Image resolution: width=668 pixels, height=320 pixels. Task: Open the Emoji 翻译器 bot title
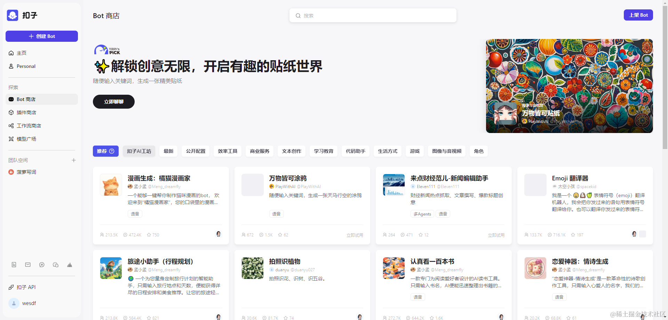coord(570,178)
